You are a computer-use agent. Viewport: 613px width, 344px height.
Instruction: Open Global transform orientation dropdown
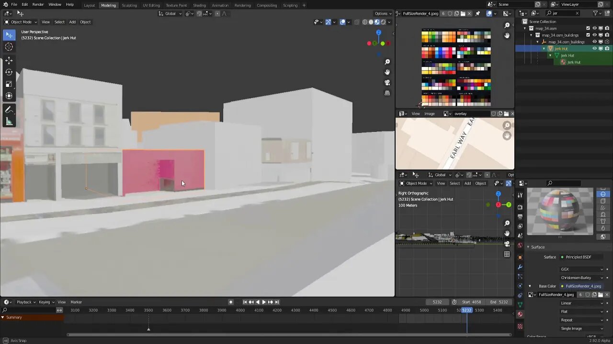170,13
